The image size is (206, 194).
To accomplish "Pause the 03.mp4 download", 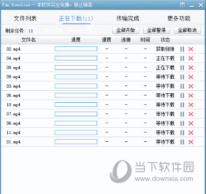I will point(182,86).
